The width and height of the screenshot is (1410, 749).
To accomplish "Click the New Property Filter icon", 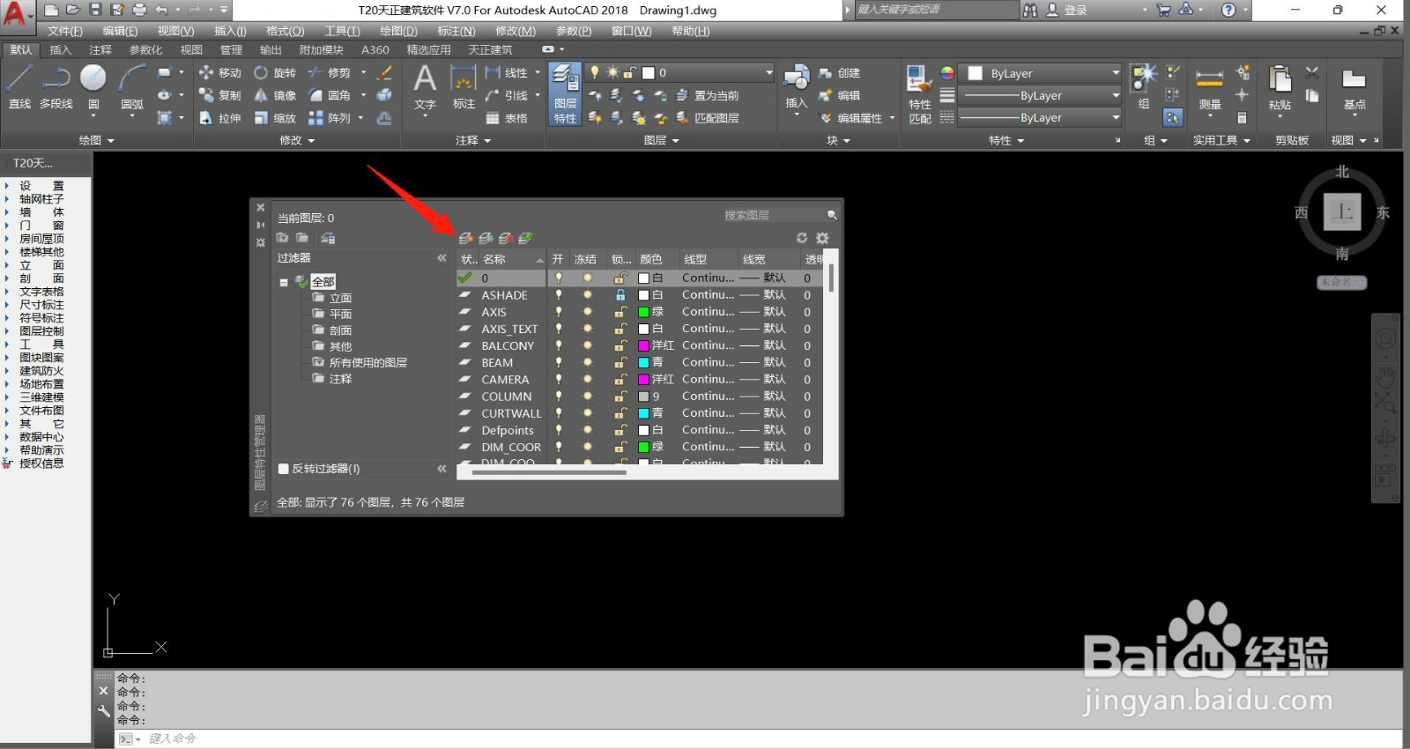I will [x=283, y=238].
